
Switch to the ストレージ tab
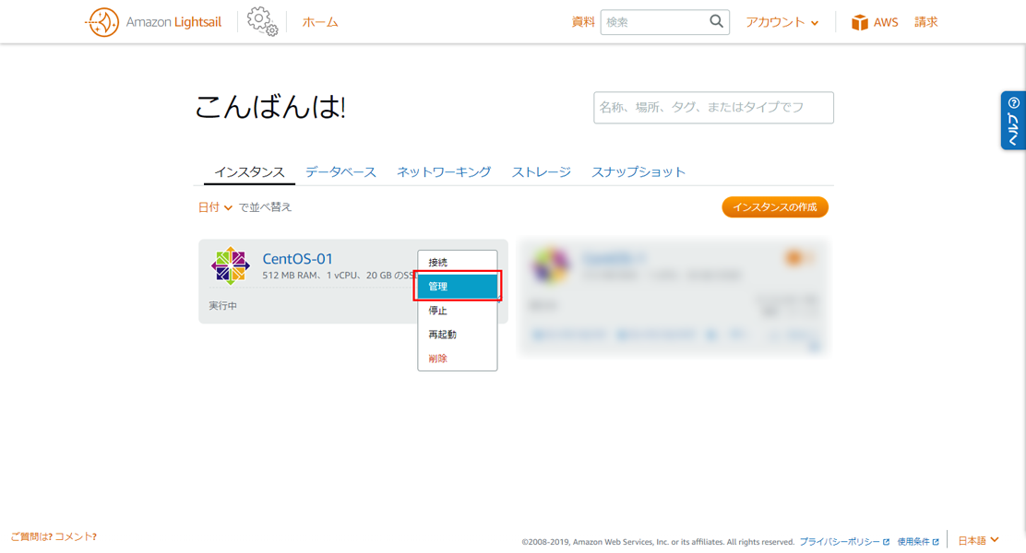pos(541,172)
